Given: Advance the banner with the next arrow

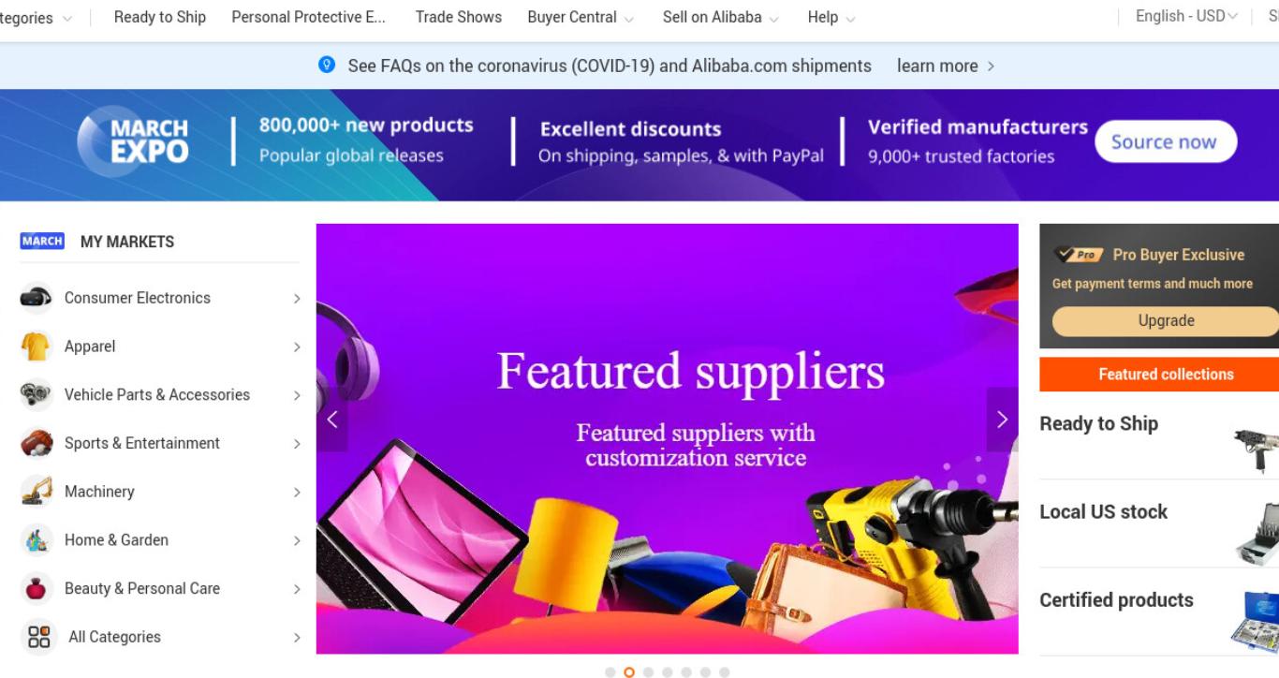Looking at the screenshot, I should [1002, 420].
